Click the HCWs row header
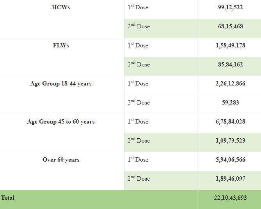This screenshot has width=261, height=209. tap(61, 7)
